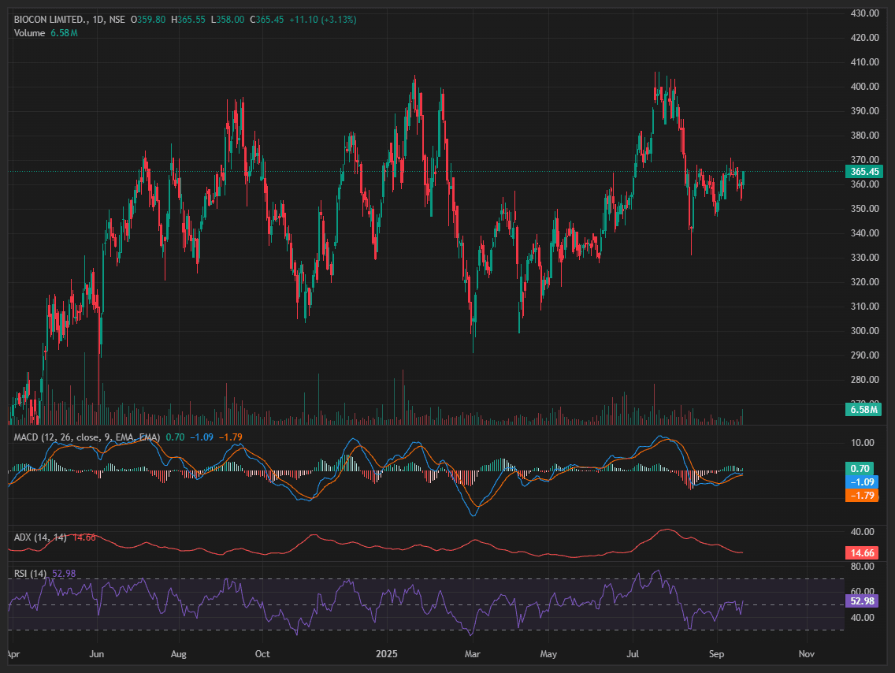
Task: Click the 380.00 price axis label
Action: 864,136
